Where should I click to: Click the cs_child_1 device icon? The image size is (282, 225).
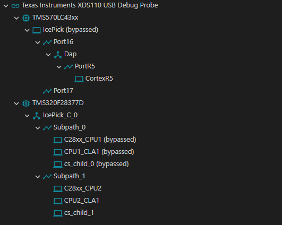58,213
